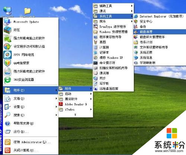Launch 磁盘碎片整理程序 icon
Image resolution: width=186 pixels, height=155 pixels.
[136, 37]
